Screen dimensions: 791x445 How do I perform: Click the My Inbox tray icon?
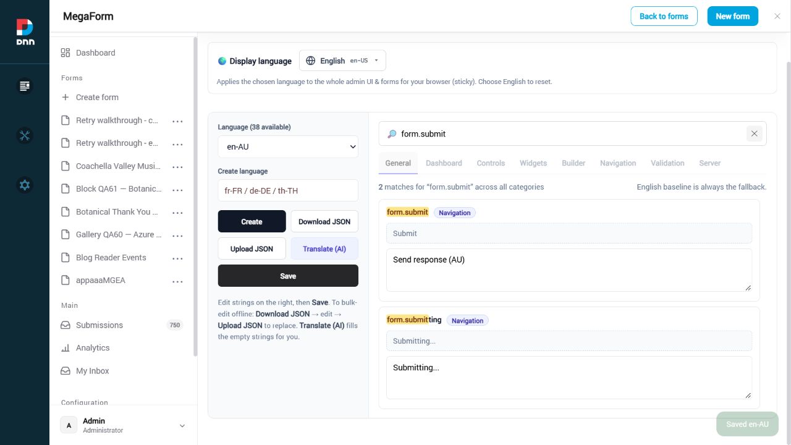(66, 371)
